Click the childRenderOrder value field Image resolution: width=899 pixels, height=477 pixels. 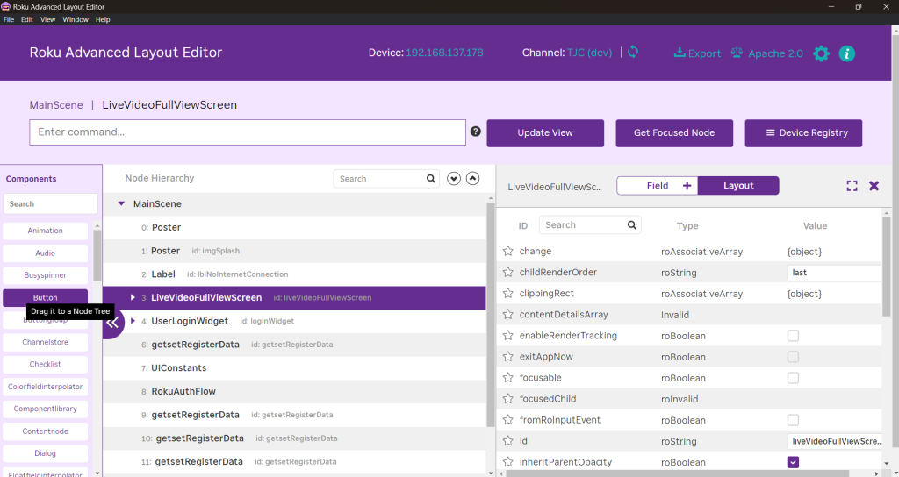pyautogui.click(x=834, y=273)
